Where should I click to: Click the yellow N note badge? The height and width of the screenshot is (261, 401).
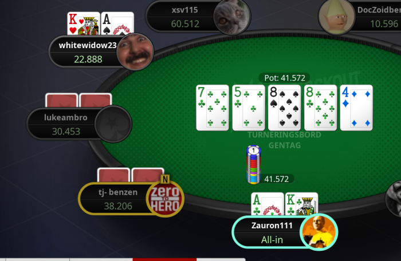pyautogui.click(x=165, y=179)
